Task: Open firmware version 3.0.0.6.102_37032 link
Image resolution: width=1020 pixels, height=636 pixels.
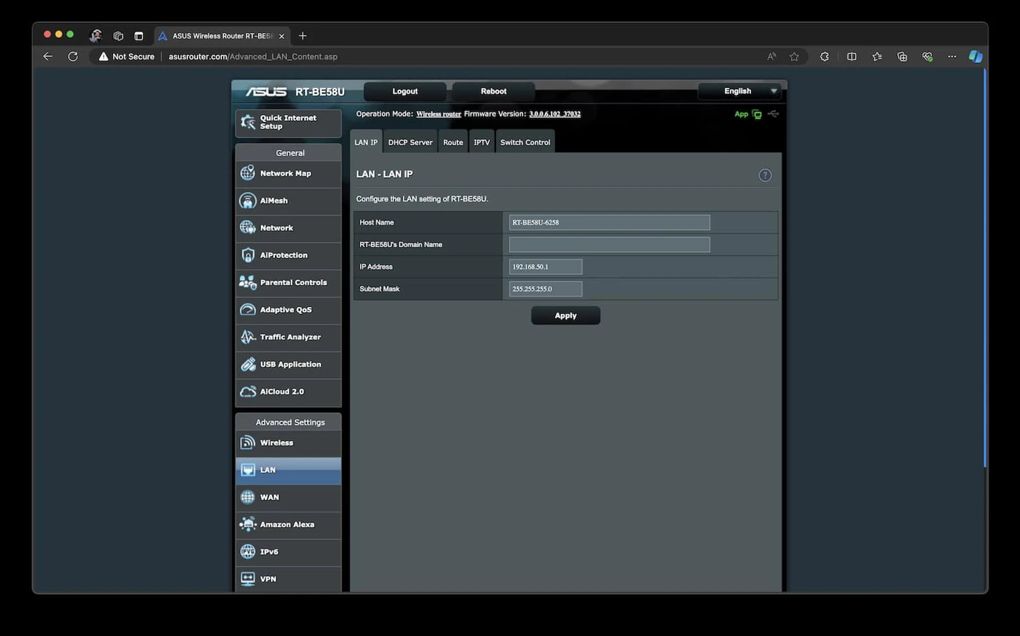Action: pyautogui.click(x=555, y=114)
